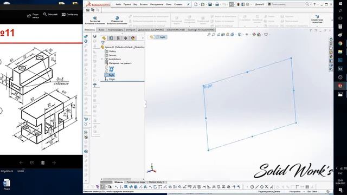Open Hide/Show Items dropdown in heads-up toolbar
Image resolution: width=347 pixels, height=195 pixels.
click(247, 35)
